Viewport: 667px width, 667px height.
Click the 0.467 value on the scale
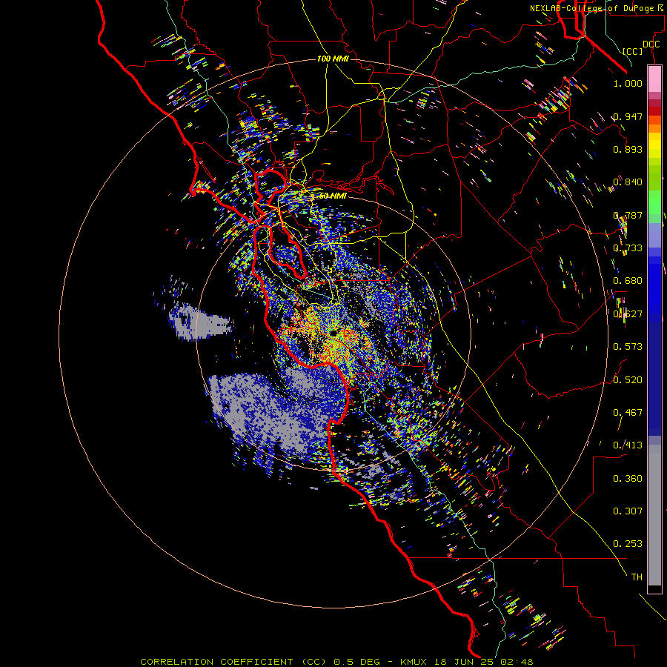628,413
